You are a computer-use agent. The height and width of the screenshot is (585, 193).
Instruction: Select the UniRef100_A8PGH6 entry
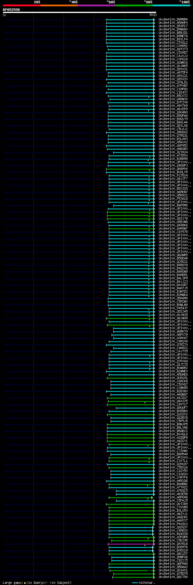173,498
